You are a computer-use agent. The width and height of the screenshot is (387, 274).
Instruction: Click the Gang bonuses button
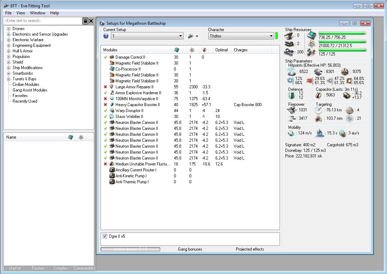coord(190,249)
